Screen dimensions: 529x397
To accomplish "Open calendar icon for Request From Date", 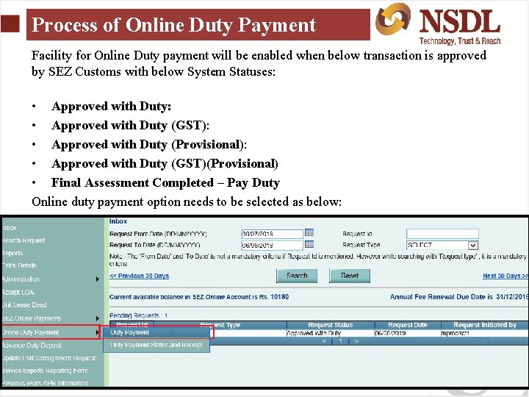I will [x=309, y=232].
